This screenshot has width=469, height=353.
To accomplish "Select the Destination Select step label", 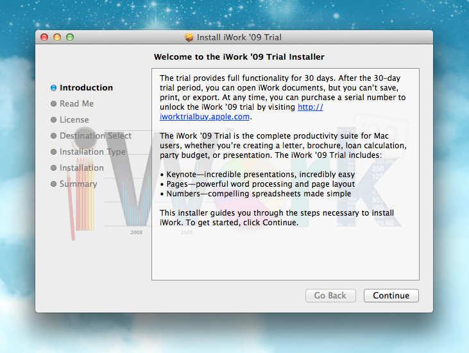I will [x=96, y=136].
